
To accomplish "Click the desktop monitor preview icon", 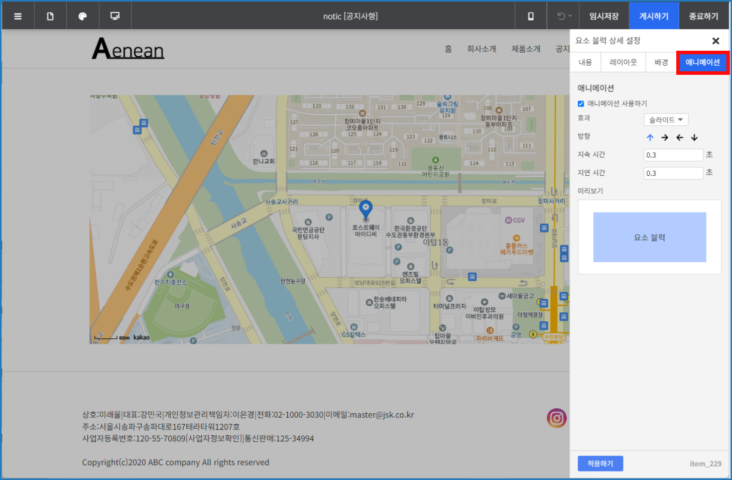I will [x=115, y=16].
